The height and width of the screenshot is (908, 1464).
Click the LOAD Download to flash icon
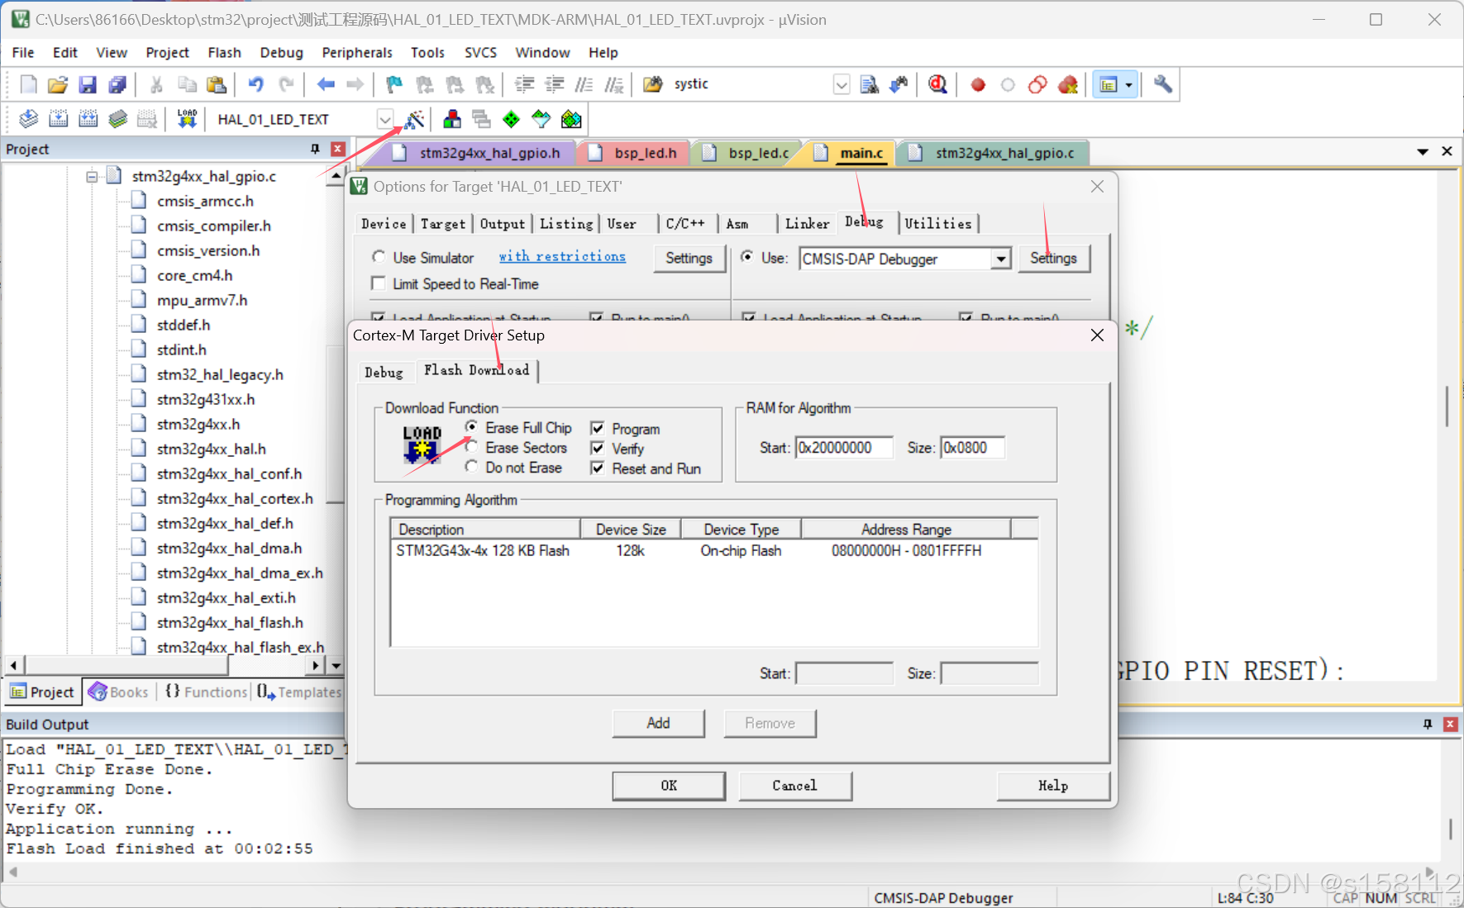pos(186,118)
